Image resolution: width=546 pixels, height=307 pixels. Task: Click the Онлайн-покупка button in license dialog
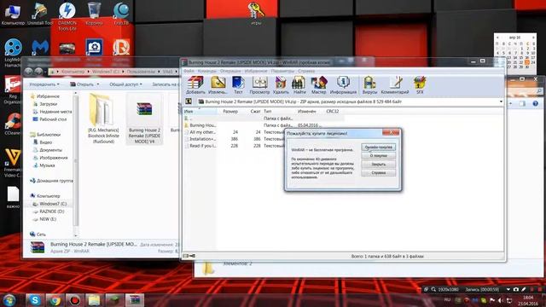pos(378,148)
